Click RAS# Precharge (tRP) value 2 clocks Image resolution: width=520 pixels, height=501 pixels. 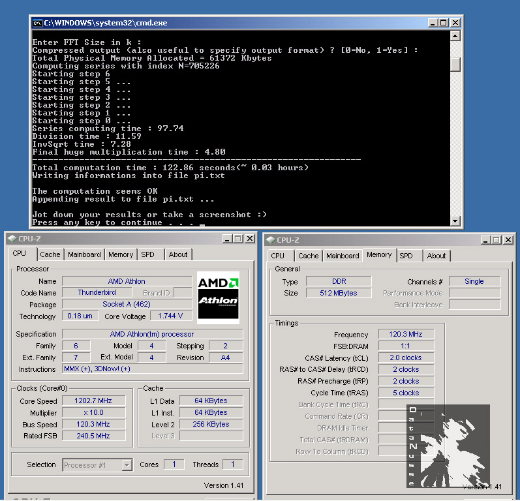pyautogui.click(x=406, y=381)
